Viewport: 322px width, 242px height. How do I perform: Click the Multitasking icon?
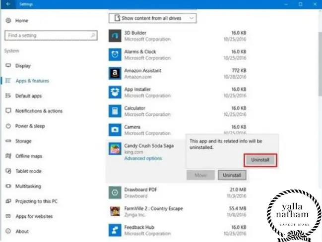coord(8,186)
